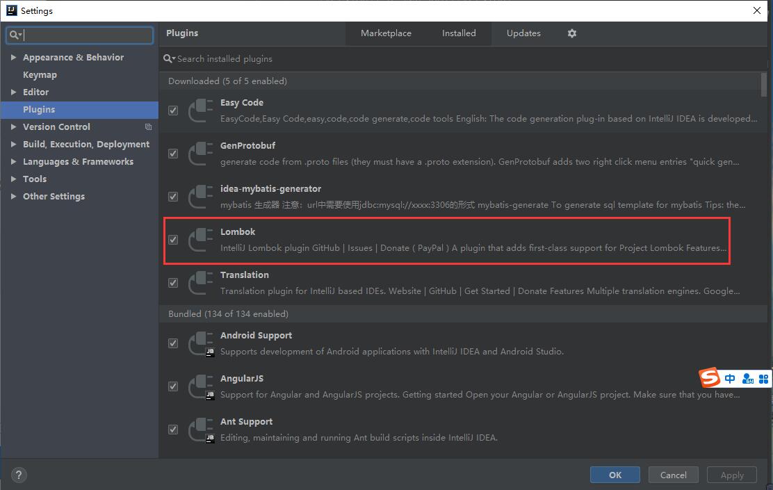
Task: Expand the Editor settings node
Action: tap(13, 92)
